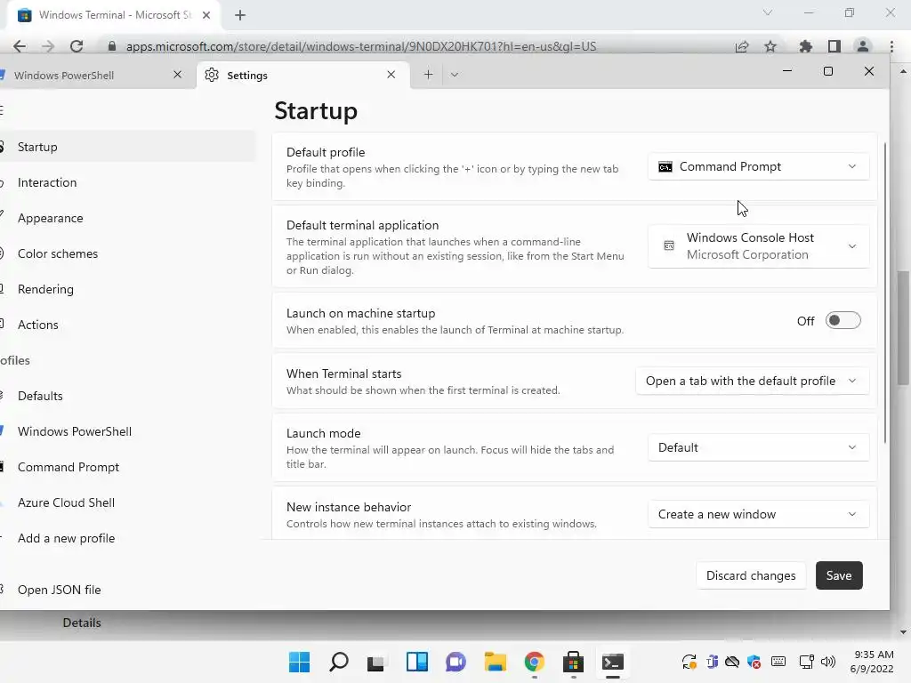
Task: Open Windows Start menu
Action: (x=299, y=662)
